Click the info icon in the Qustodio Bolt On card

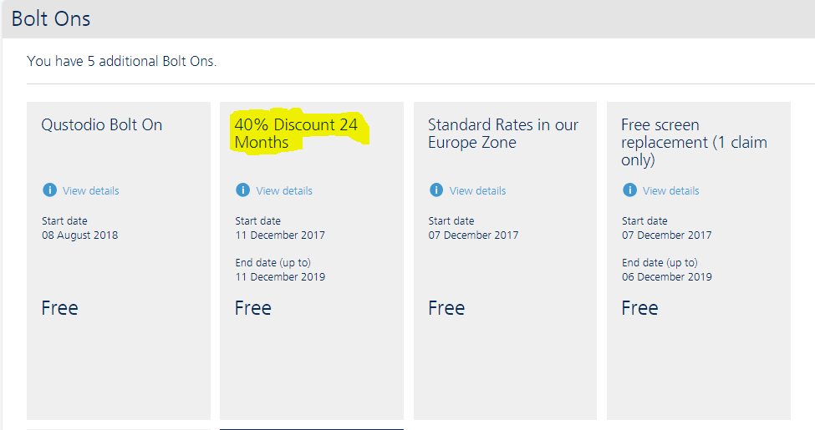pos(49,190)
